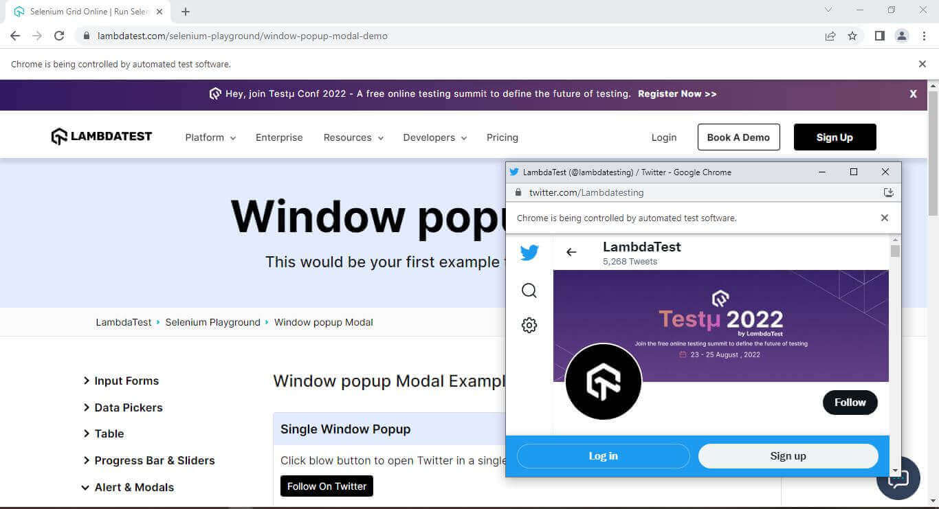Open Register Now for Testμ Conf 2022
The height and width of the screenshot is (509, 939).
(x=677, y=93)
